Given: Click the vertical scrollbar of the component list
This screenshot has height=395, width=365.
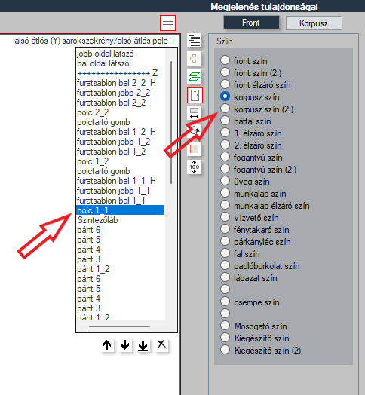Looking at the screenshot, I should tap(171, 122).
